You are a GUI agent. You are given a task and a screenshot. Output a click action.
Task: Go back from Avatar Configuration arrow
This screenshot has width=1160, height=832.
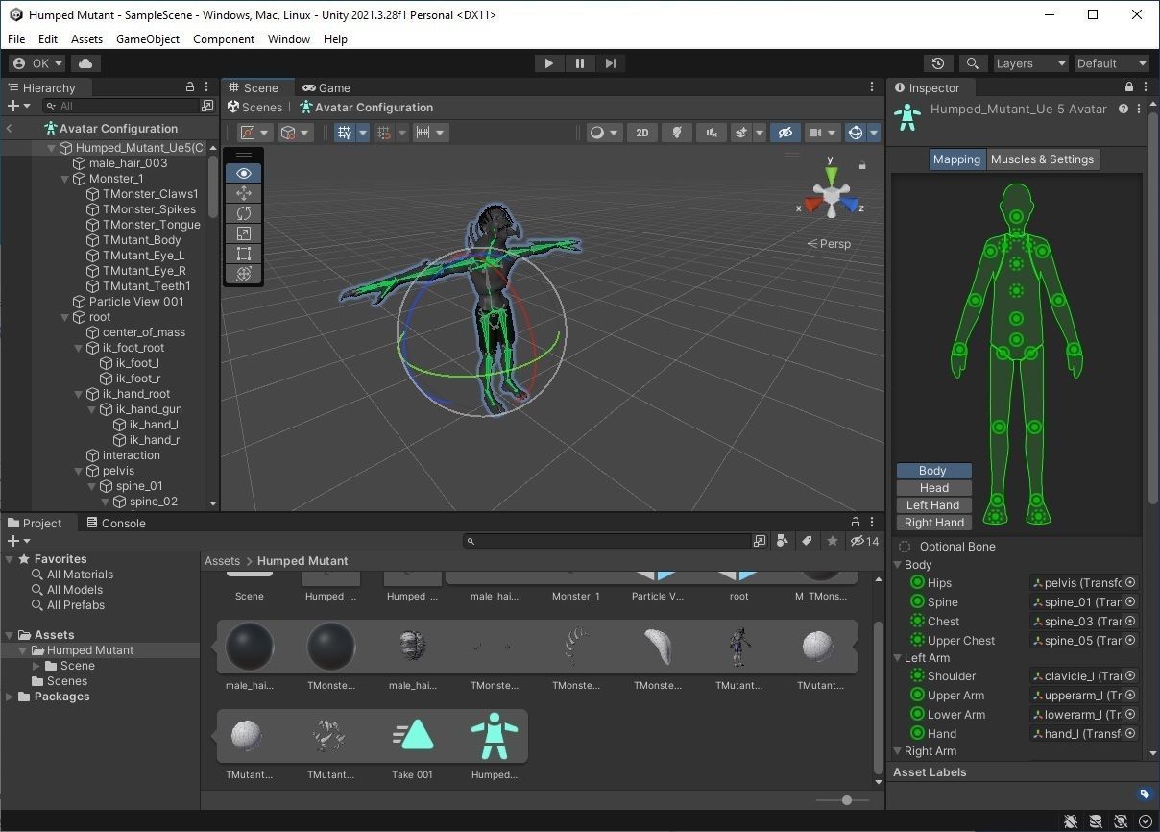[10, 128]
